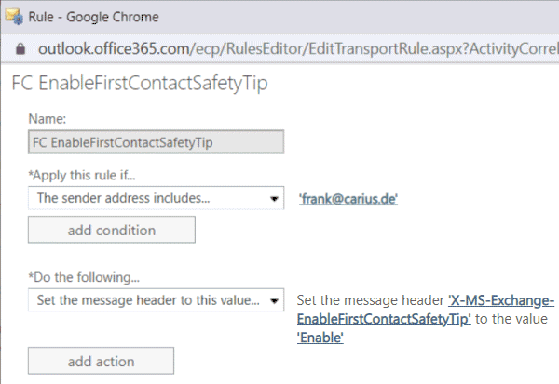Expand the sender condition dropdown arrow
The height and width of the screenshot is (384, 559).
click(274, 199)
